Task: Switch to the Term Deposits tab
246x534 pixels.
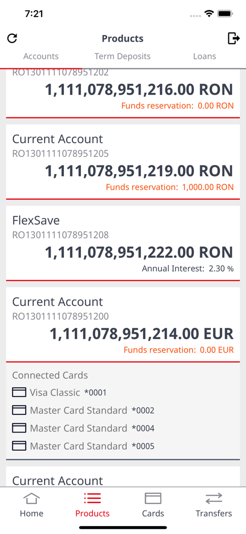Action: coord(122,56)
